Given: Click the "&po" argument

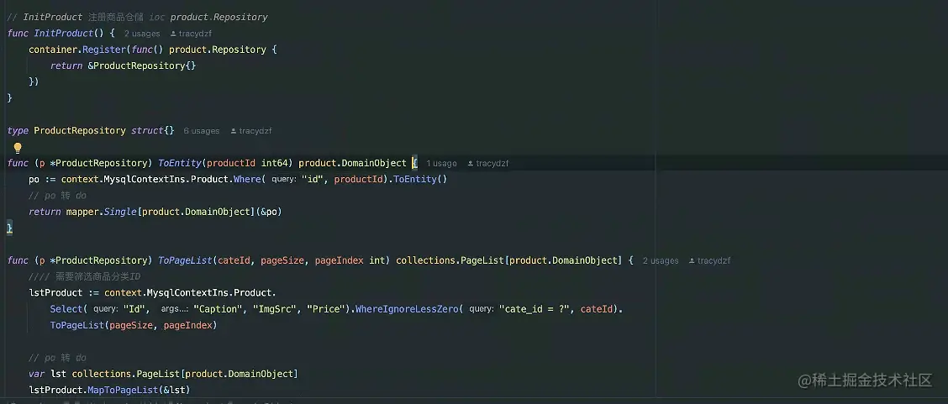Looking at the screenshot, I should pos(269,212).
